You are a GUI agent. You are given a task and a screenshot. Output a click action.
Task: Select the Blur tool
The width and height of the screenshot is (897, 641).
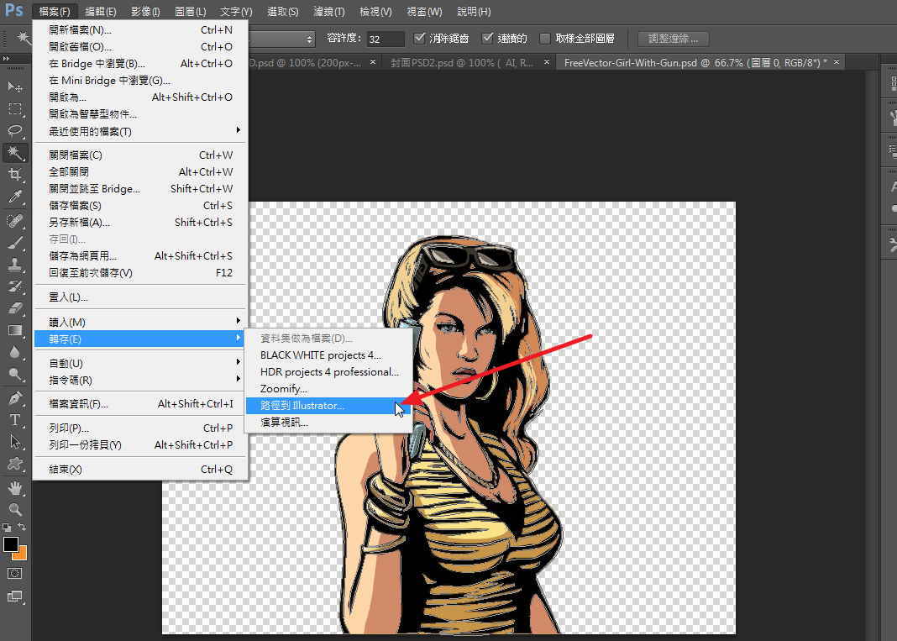tap(15, 352)
